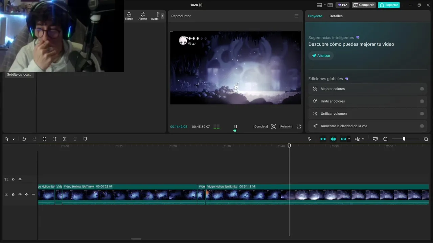Click the Mejorar colores magic wand icon
This screenshot has width=433, height=243.
(x=315, y=89)
